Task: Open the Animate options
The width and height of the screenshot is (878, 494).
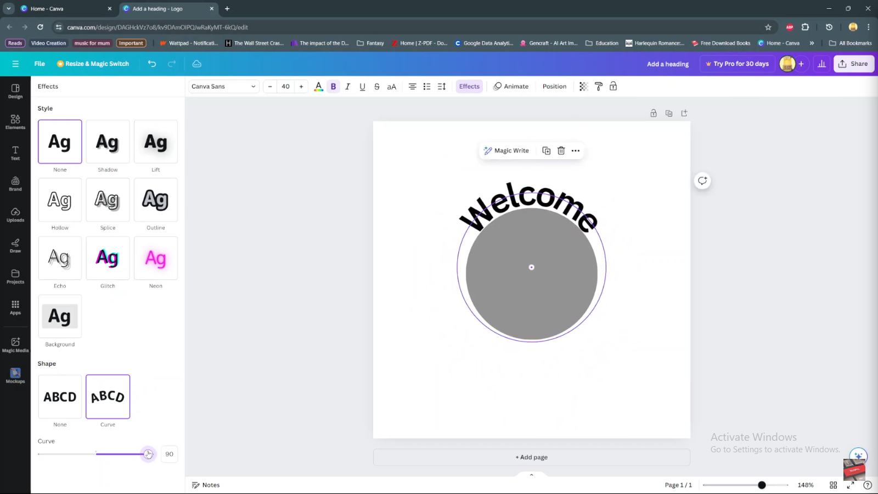Action: pos(511,86)
